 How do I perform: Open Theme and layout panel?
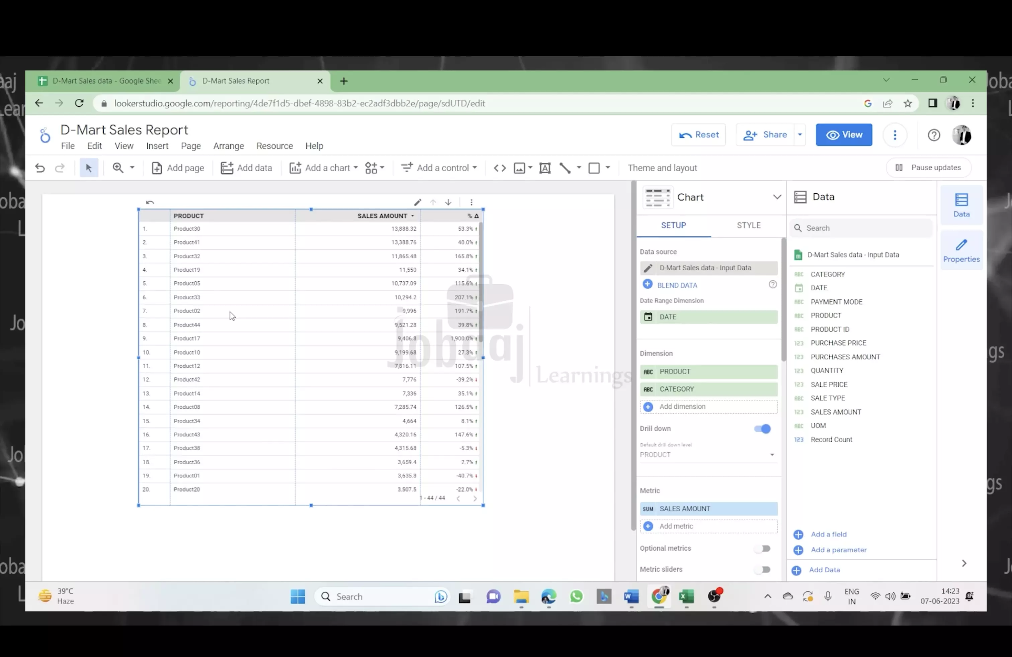[x=662, y=168]
